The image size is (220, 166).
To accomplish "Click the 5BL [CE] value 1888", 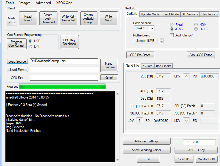I will coord(163,99).
